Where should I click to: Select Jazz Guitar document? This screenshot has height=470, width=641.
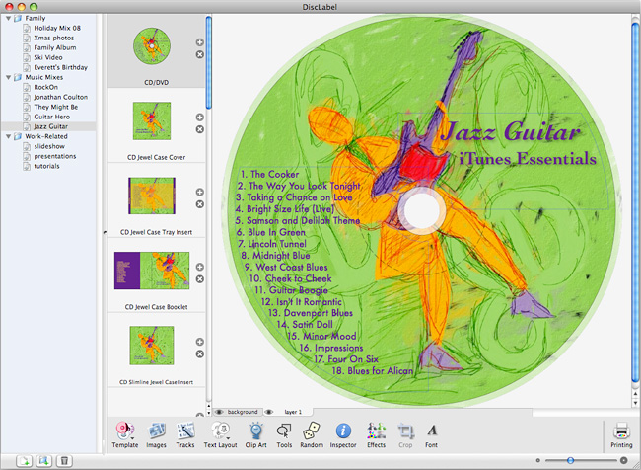48,126
